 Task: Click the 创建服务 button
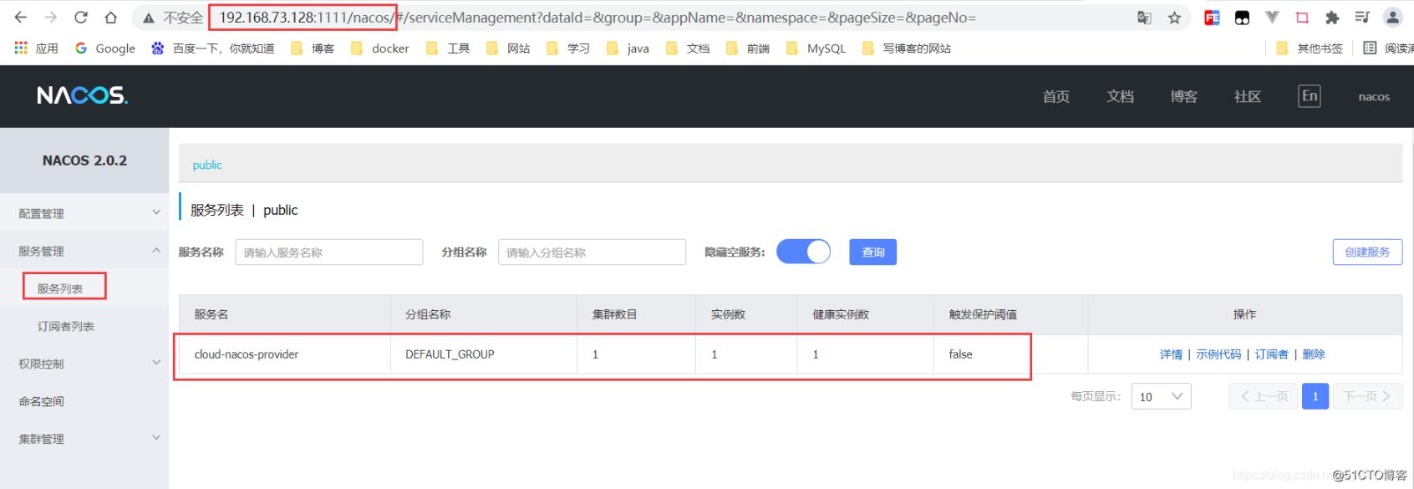point(1367,252)
